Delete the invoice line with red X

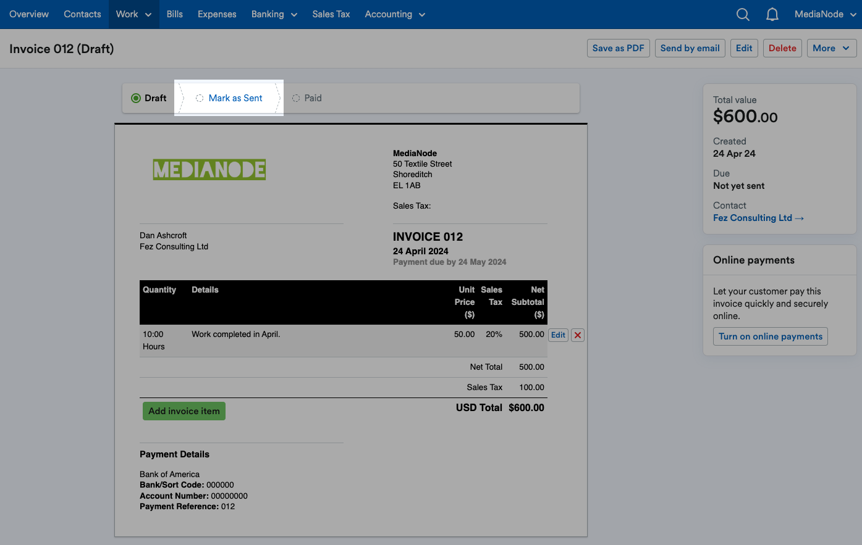click(x=578, y=335)
